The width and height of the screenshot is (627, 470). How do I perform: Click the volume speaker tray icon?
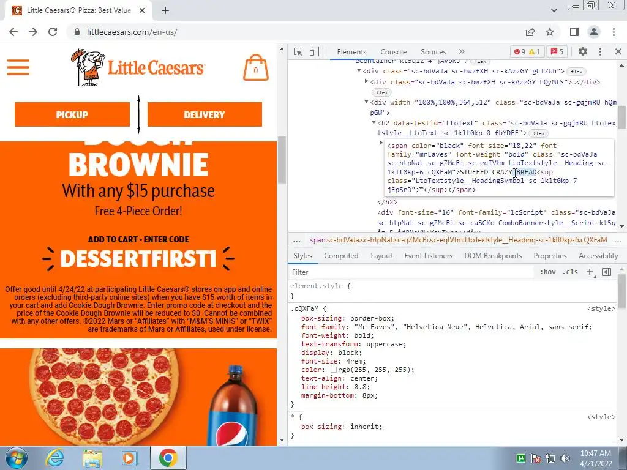[x=565, y=458]
